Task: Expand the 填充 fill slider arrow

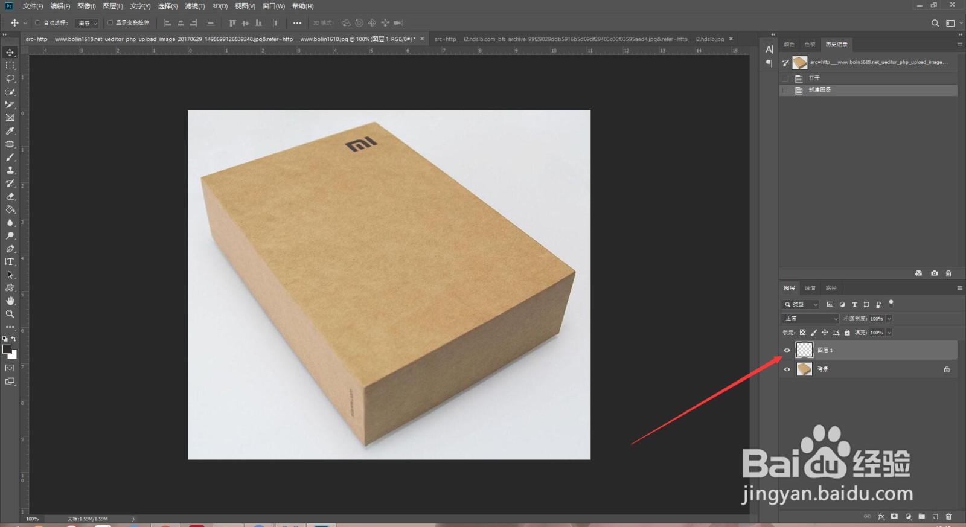Action: point(889,333)
